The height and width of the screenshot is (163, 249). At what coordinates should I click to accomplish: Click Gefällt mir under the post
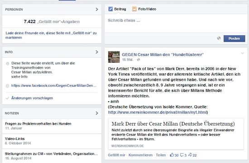click(116, 155)
